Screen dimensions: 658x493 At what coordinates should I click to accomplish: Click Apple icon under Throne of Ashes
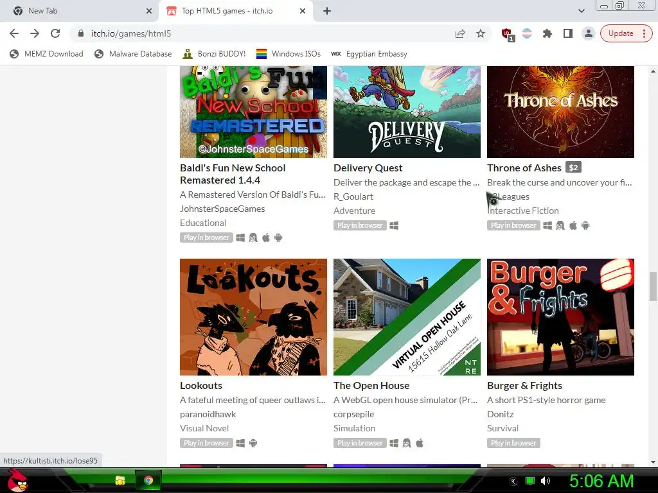pyautogui.click(x=573, y=225)
